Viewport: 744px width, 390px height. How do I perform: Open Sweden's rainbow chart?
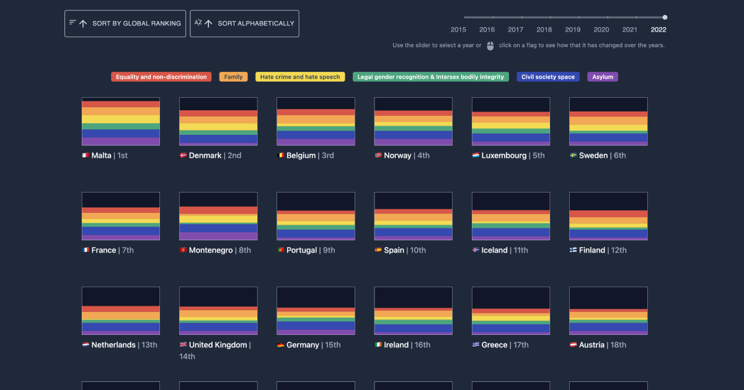coord(608,121)
